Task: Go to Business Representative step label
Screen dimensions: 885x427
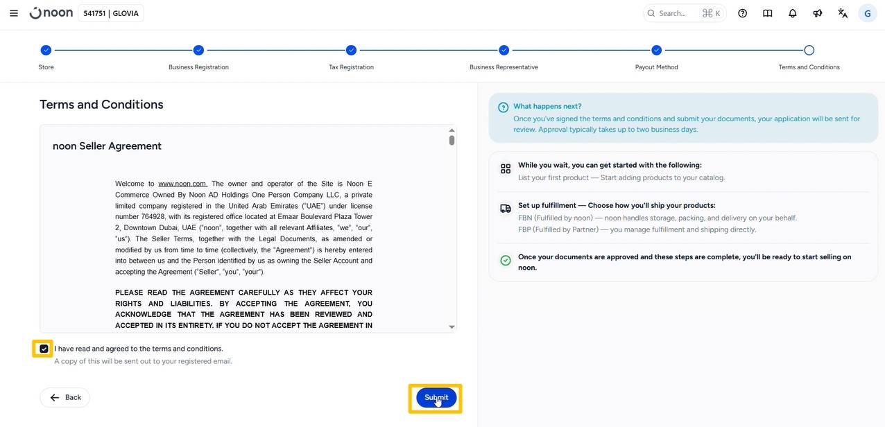Action: click(x=504, y=67)
